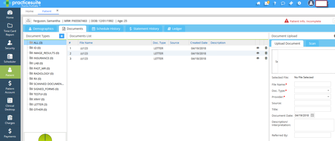Open Security in sidebar
The height and width of the screenshot is (141, 335).
coord(10,45)
